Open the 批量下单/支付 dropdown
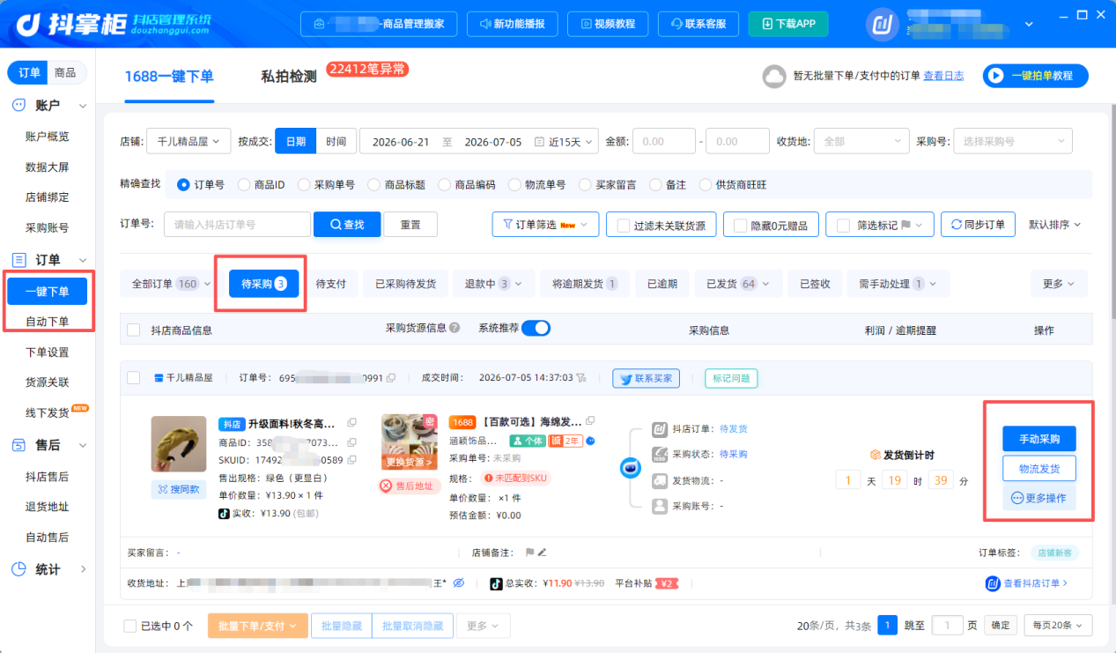Viewport: 1116px width, 653px height. click(x=258, y=626)
